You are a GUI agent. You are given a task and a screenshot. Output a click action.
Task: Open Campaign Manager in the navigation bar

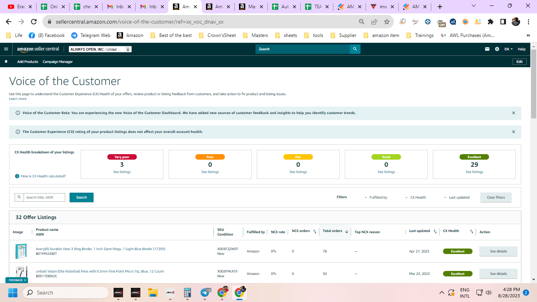pyautogui.click(x=57, y=62)
